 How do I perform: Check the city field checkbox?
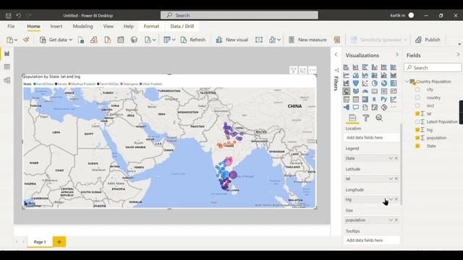pos(417,90)
